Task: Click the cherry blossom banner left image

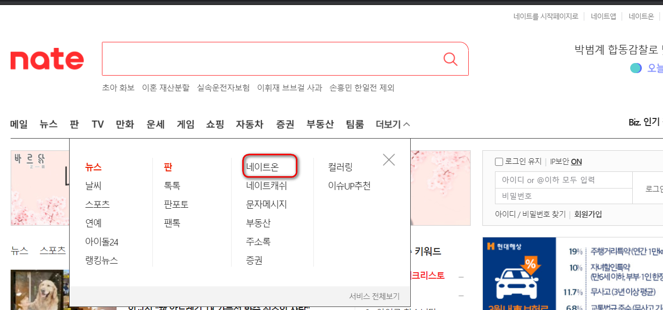Action: point(40,188)
